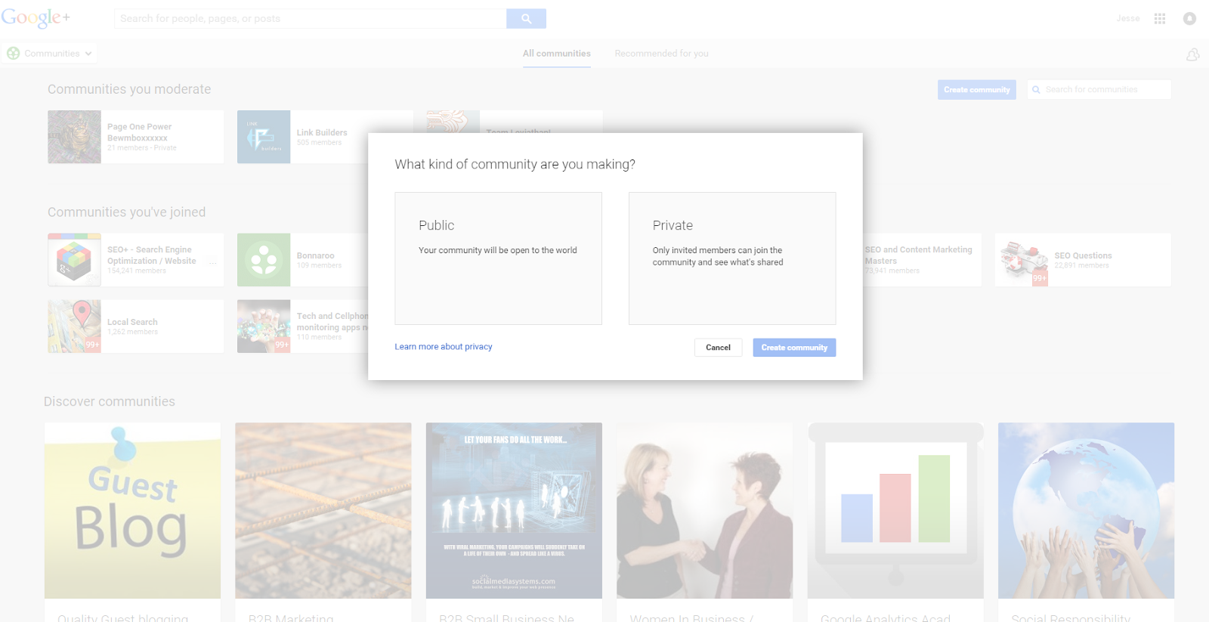Open the Google apps grid icon
Screen dimensions: 1209x622
pos(1160,19)
